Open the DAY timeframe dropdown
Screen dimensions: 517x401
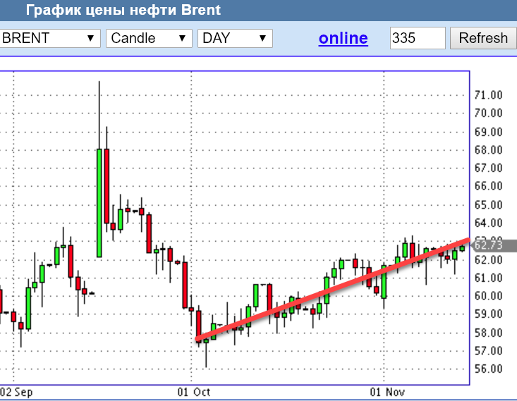(235, 38)
